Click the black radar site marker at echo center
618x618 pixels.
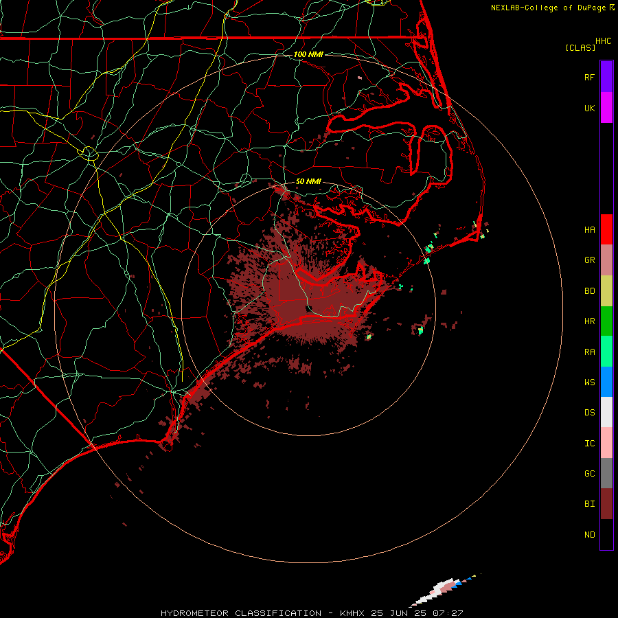point(308,308)
